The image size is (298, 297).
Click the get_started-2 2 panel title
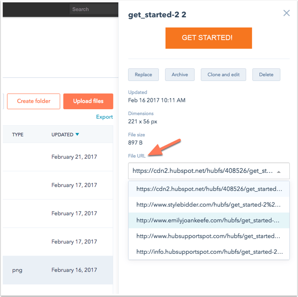point(157,15)
